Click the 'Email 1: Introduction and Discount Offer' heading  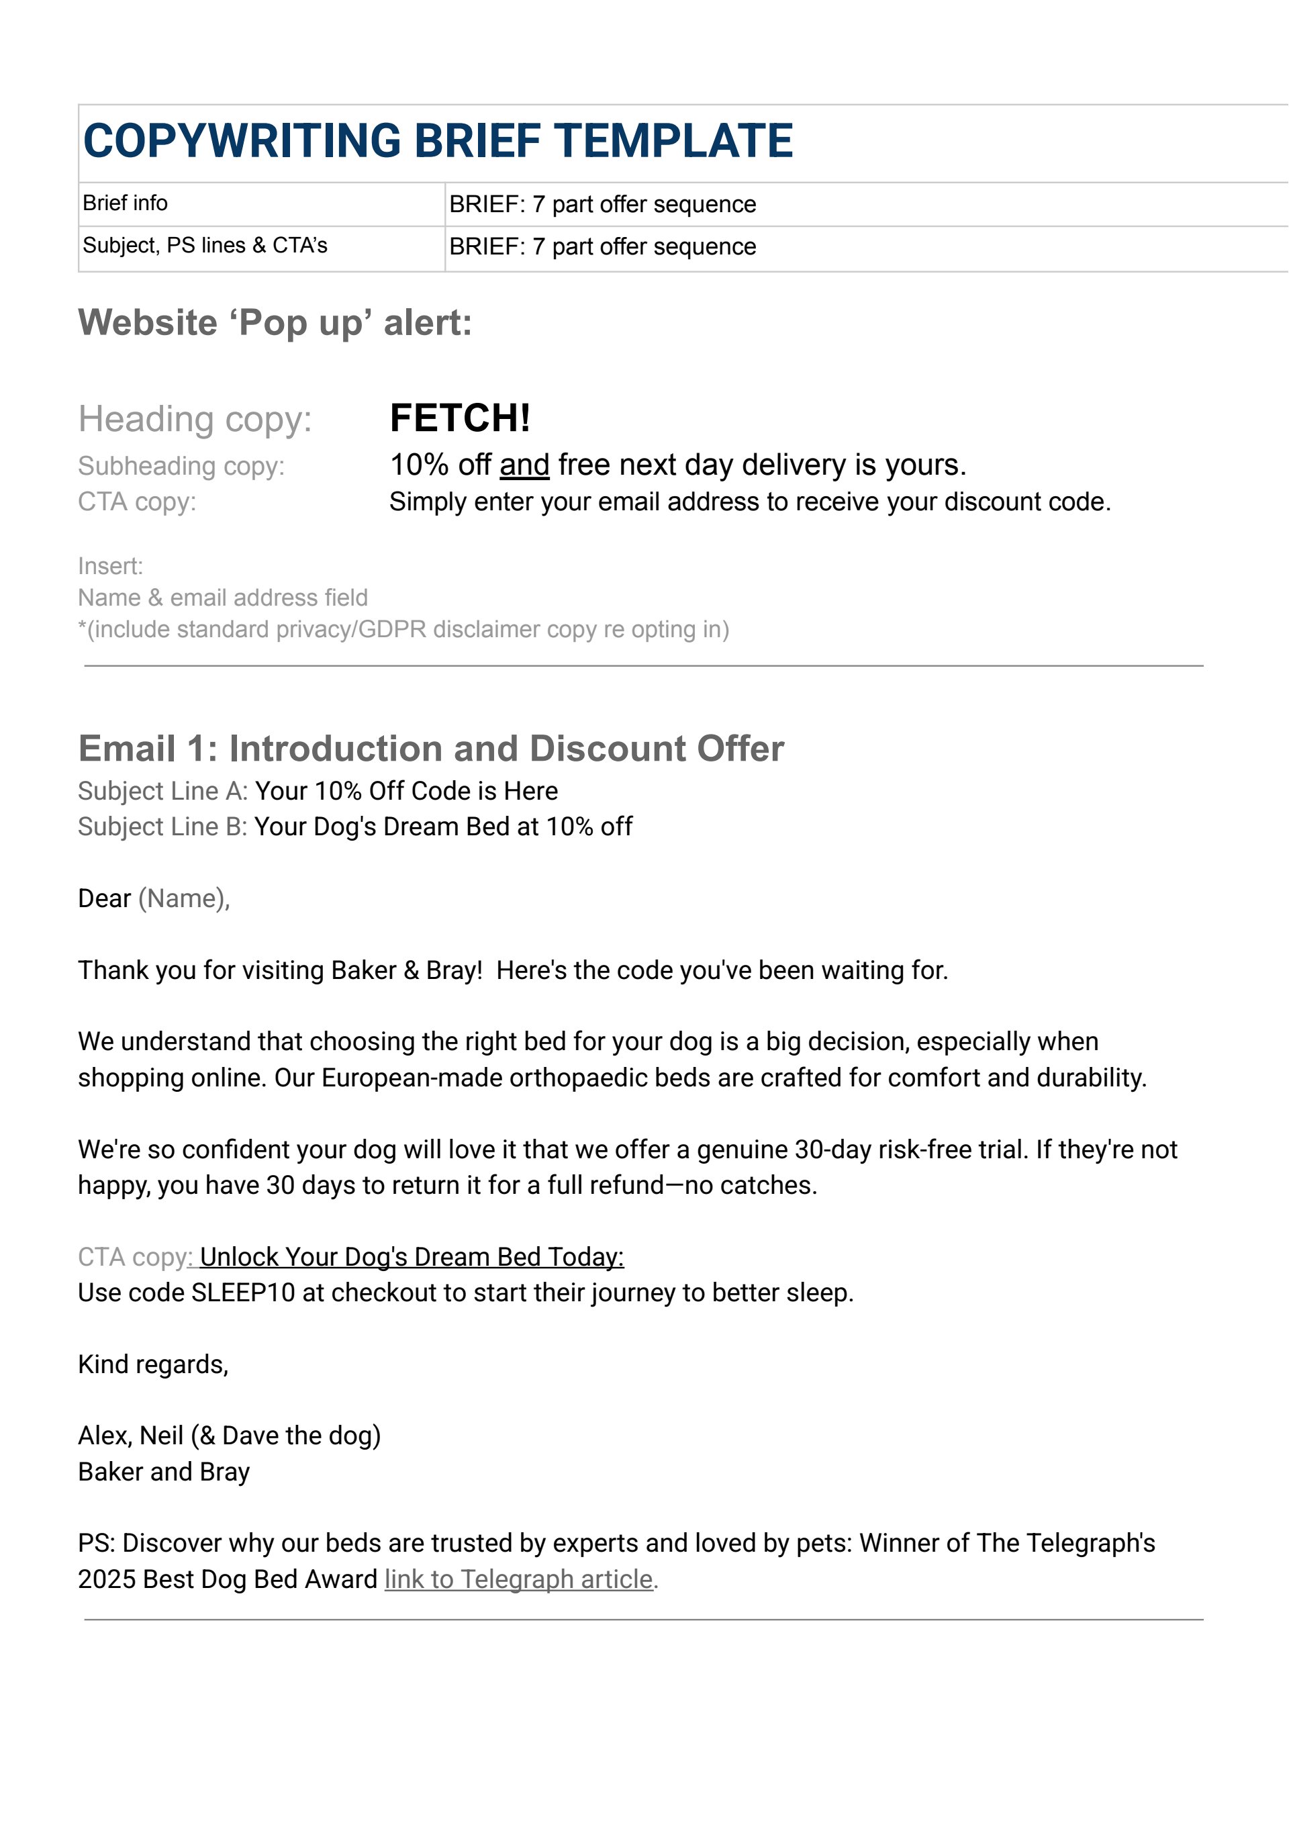click(430, 749)
